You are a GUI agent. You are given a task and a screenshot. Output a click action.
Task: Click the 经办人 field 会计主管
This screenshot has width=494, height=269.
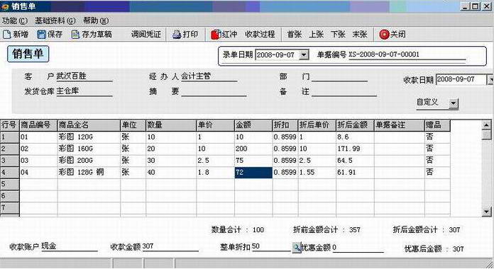click(209, 76)
